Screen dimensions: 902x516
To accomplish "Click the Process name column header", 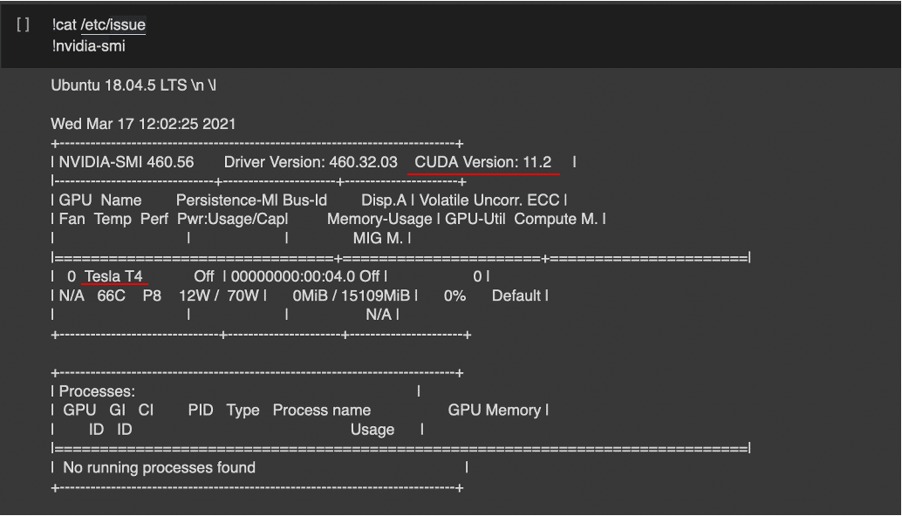I will (x=322, y=411).
